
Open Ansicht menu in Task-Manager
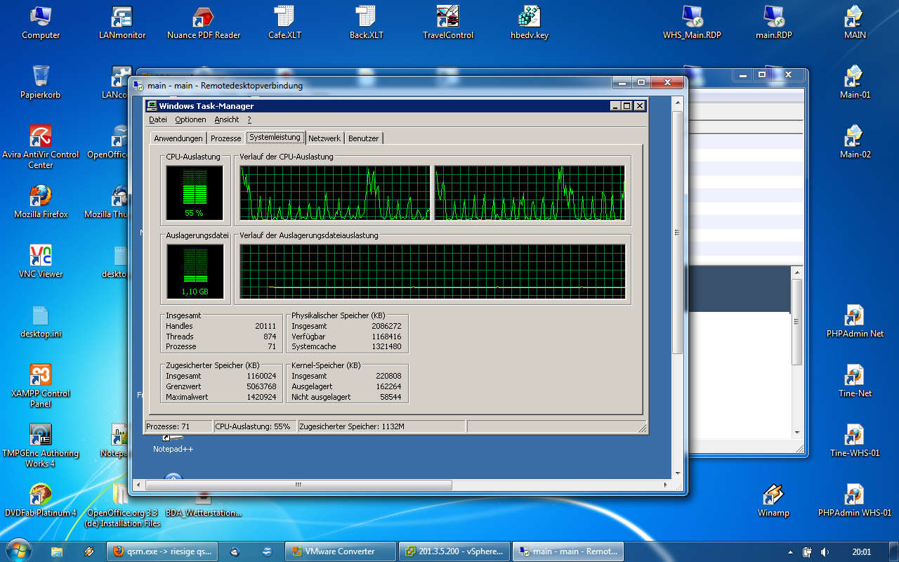pos(227,120)
